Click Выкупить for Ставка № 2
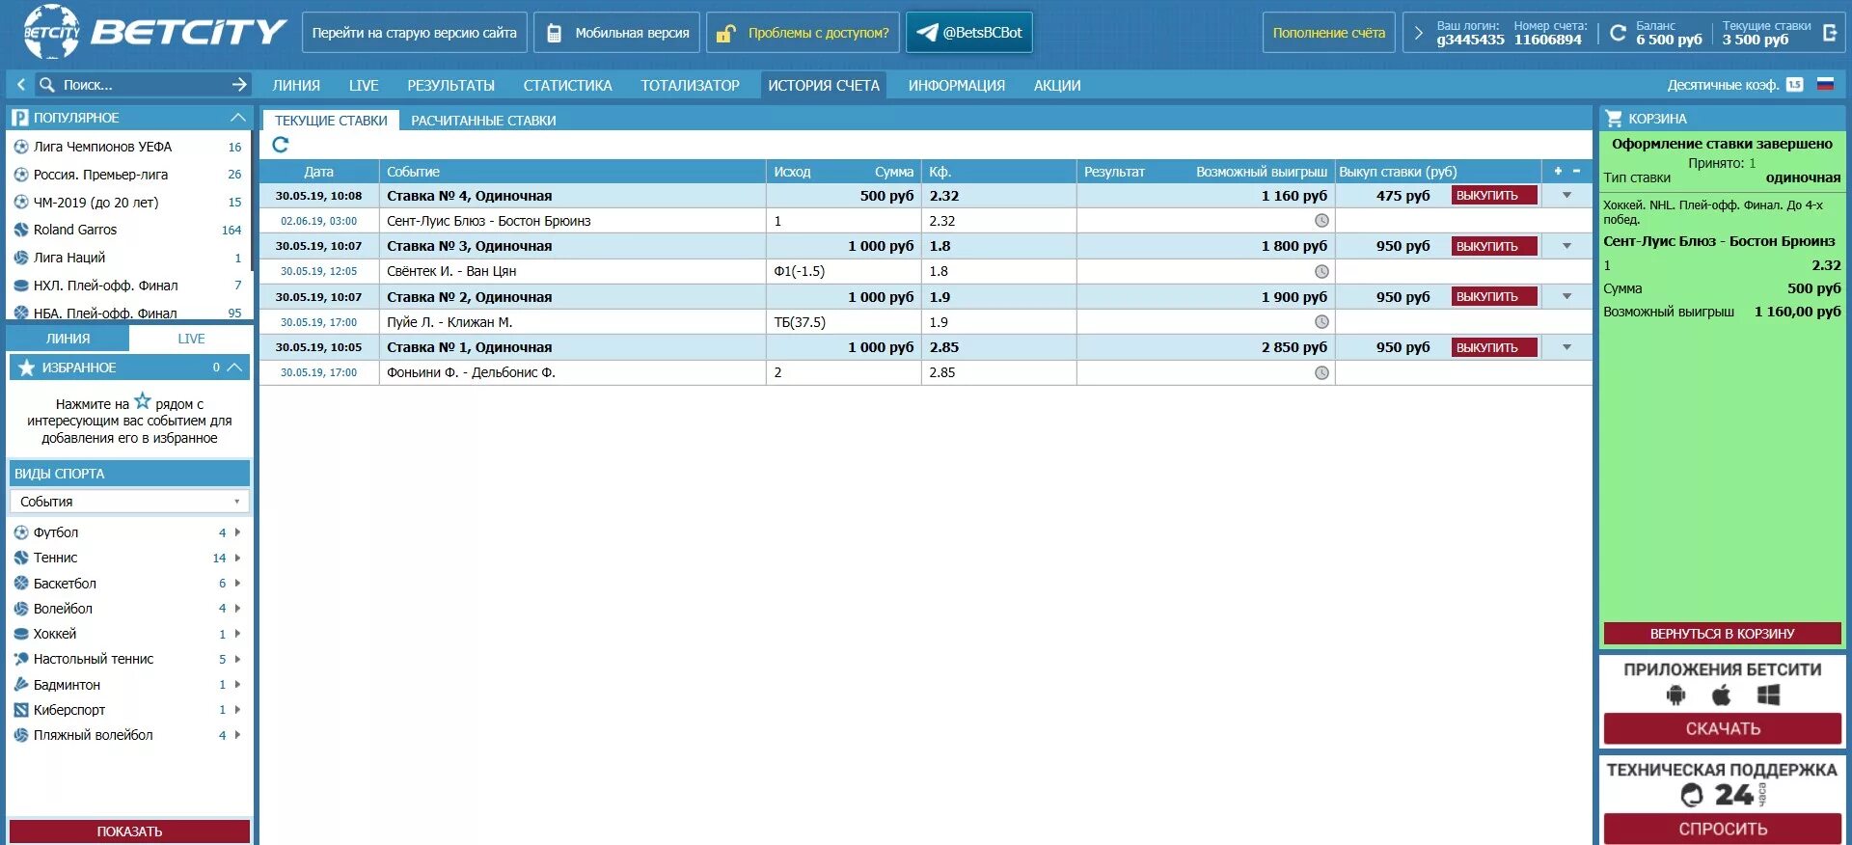 tap(1494, 297)
